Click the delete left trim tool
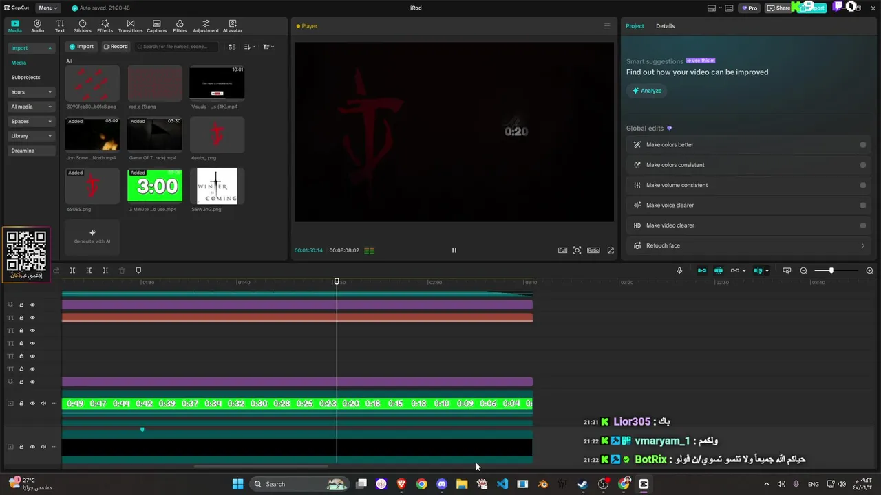Image resolution: width=881 pixels, height=495 pixels. pos(89,270)
